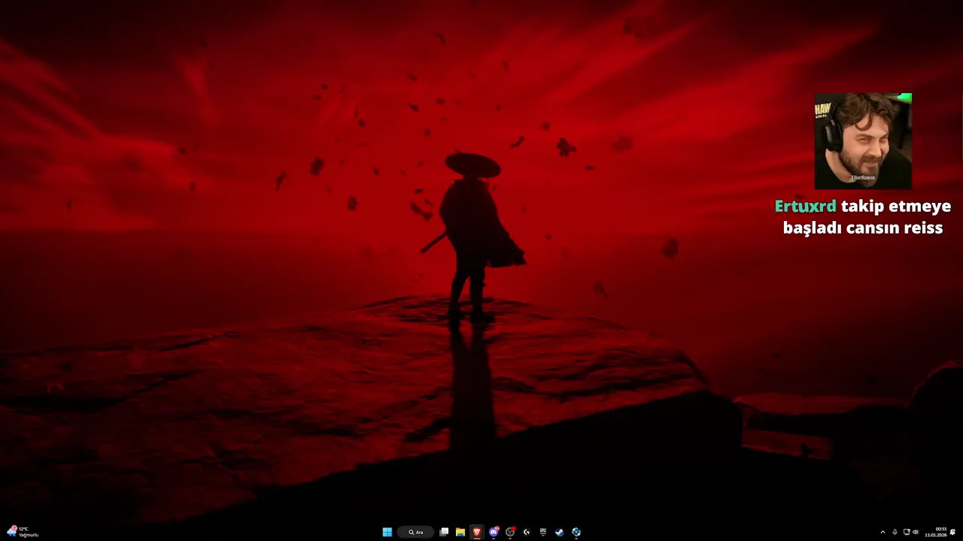Click the streamer webcam overlay thumbnail
The width and height of the screenshot is (963, 541).
(x=863, y=141)
